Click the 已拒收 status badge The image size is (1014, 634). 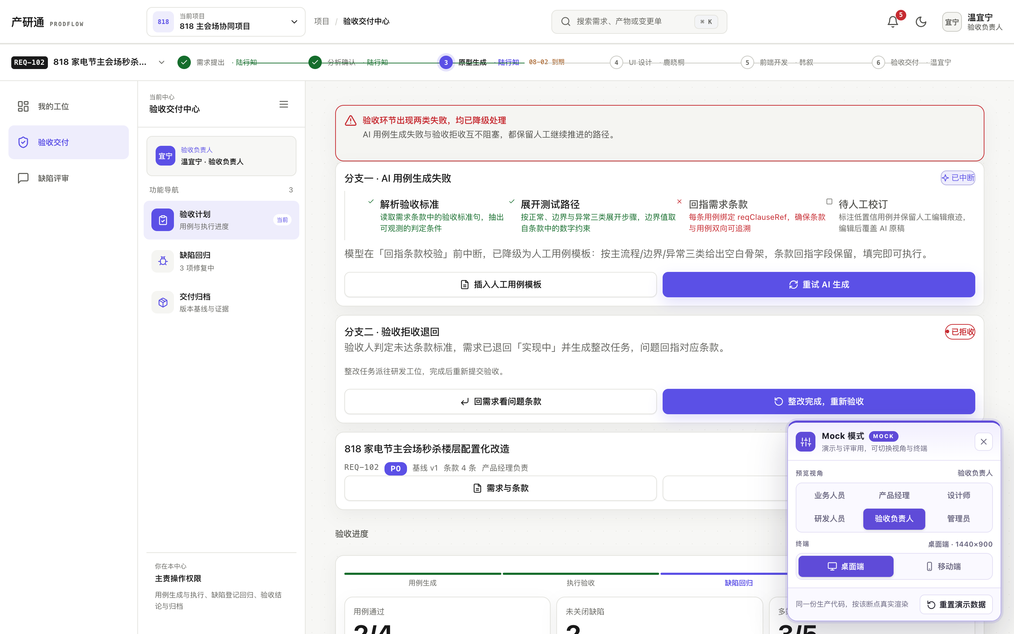point(960,332)
